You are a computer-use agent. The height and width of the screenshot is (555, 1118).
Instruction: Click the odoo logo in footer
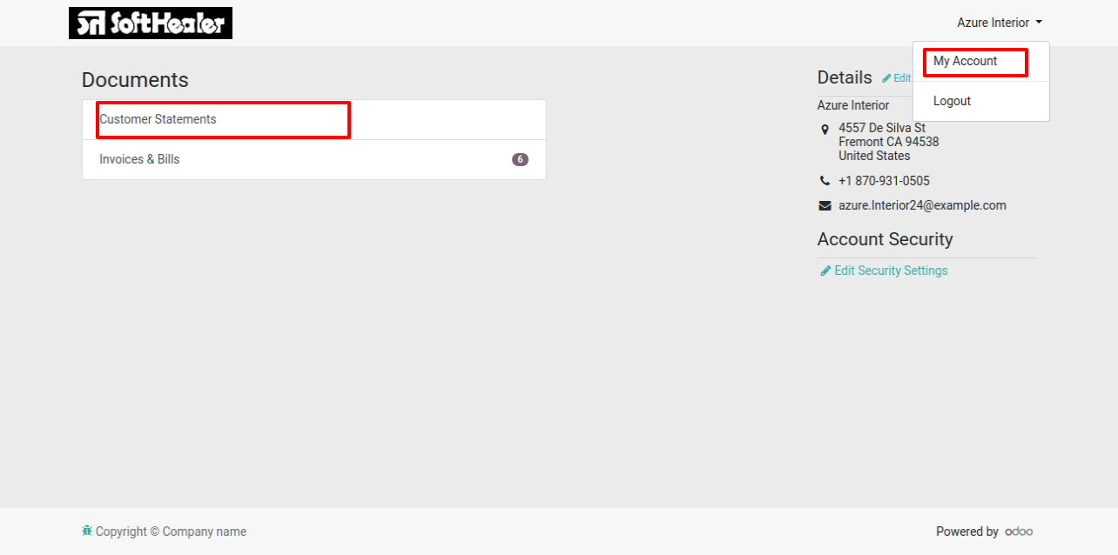[x=1019, y=532]
